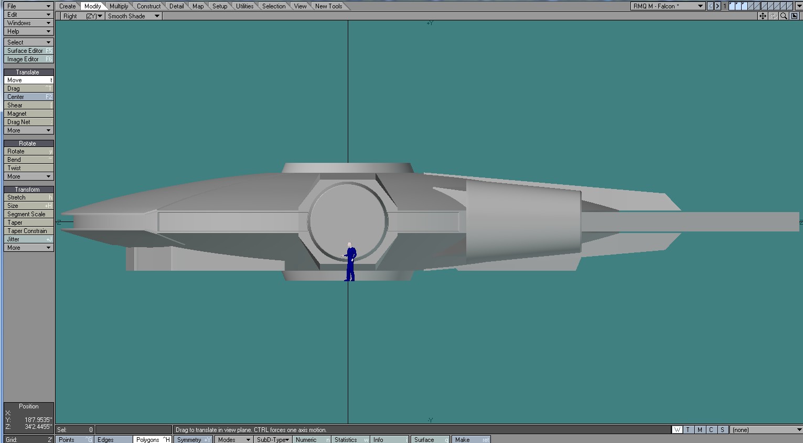Viewport: 803px width, 443px height.
Task: Select the Taper Constrain tool
Action: [x=28, y=231]
